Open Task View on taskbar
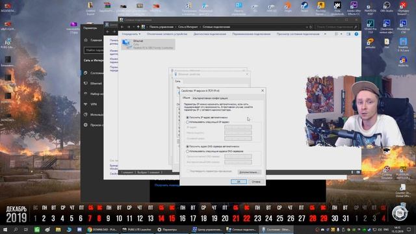The image size is (416, 234). (x=26, y=229)
